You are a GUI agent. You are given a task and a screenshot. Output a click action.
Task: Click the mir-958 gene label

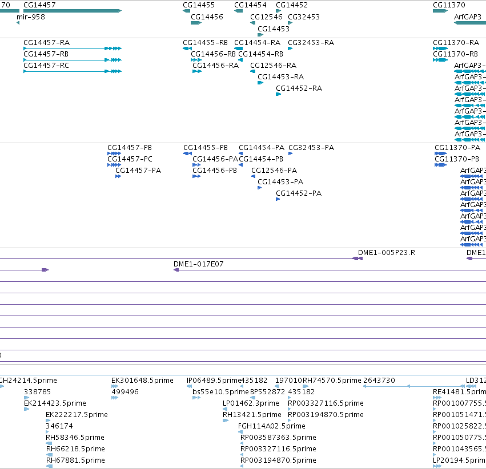pyautogui.click(x=31, y=17)
